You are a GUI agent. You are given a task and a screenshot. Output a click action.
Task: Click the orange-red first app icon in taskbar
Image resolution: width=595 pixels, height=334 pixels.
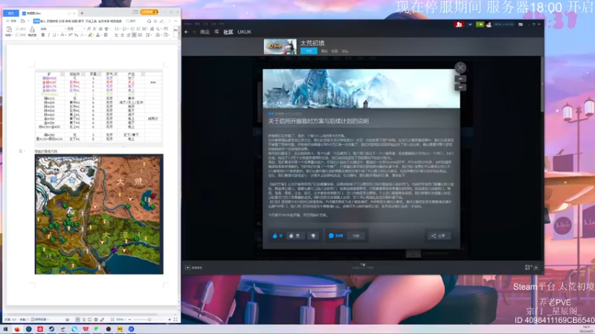(17, 329)
